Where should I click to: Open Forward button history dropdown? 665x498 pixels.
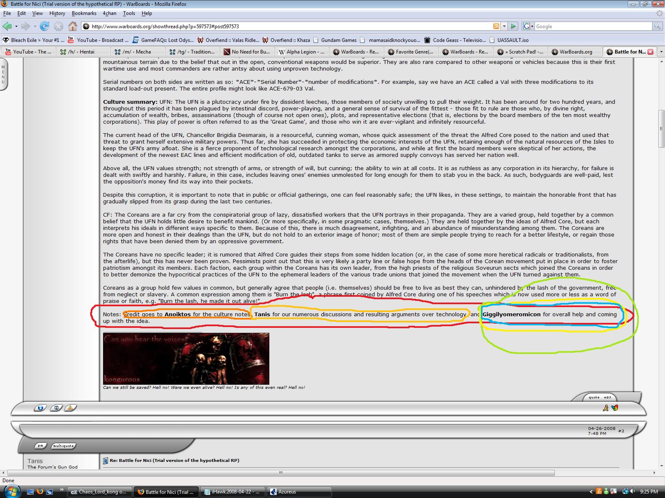(x=35, y=27)
